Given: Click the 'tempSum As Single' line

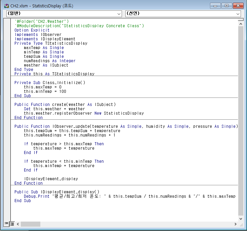Looking at the screenshot, I should point(44,56).
